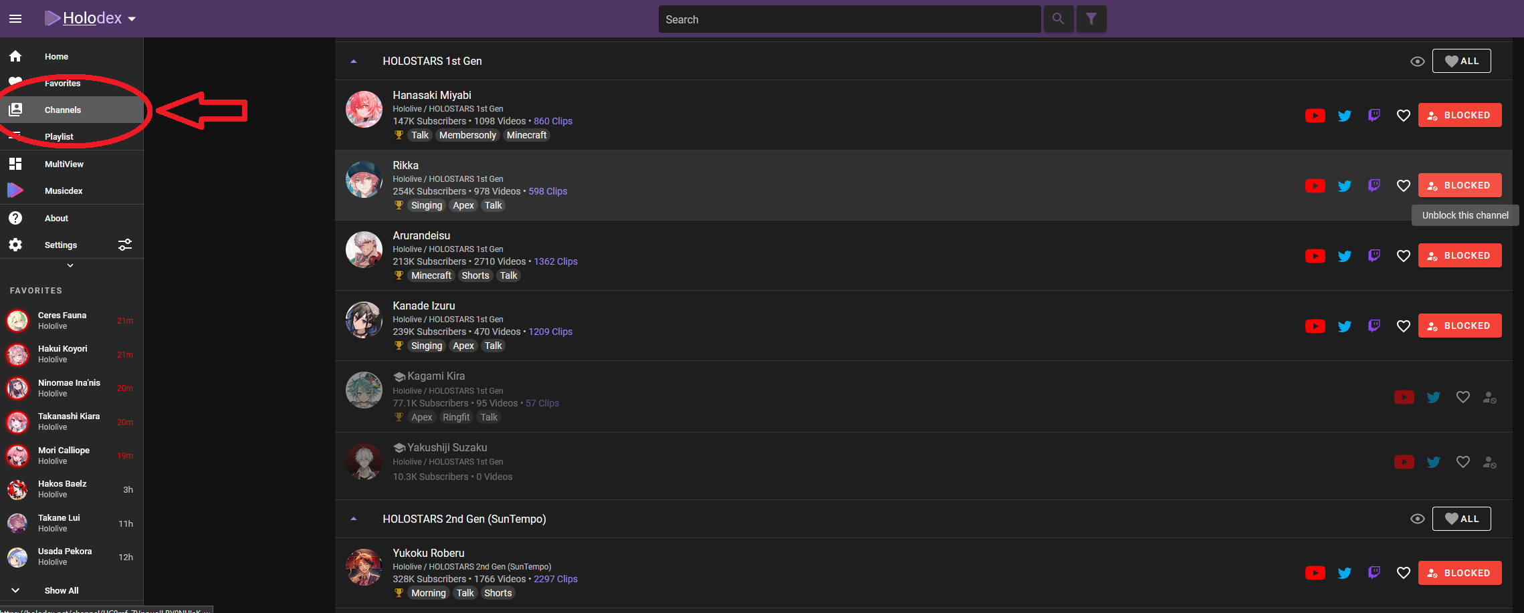
Task: Open Rikka's Twitter profile icon
Action: [x=1344, y=186]
